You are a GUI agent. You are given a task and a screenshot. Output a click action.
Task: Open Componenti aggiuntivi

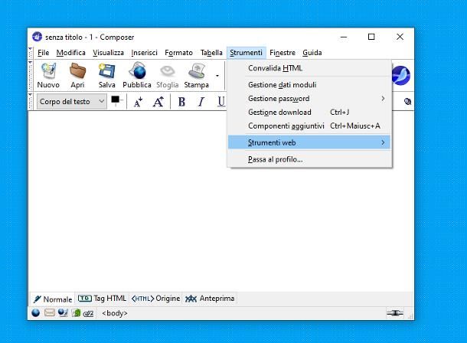[309, 126]
